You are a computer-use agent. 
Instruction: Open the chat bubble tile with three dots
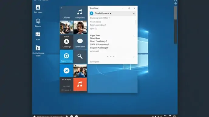(x=80, y=42)
